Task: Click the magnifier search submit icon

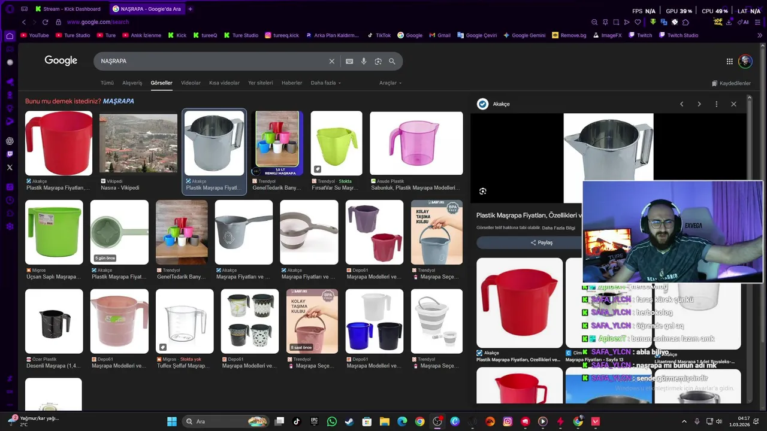Action: (x=392, y=61)
